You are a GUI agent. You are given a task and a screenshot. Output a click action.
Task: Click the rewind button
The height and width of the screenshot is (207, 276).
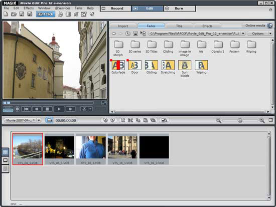point(37,109)
